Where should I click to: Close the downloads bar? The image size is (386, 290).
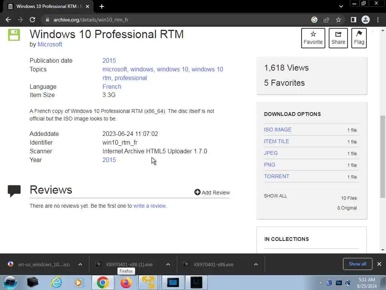pos(379,264)
